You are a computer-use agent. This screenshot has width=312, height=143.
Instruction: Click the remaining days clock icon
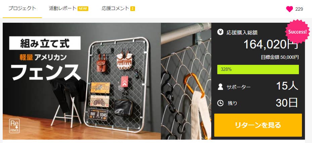pos(220,103)
